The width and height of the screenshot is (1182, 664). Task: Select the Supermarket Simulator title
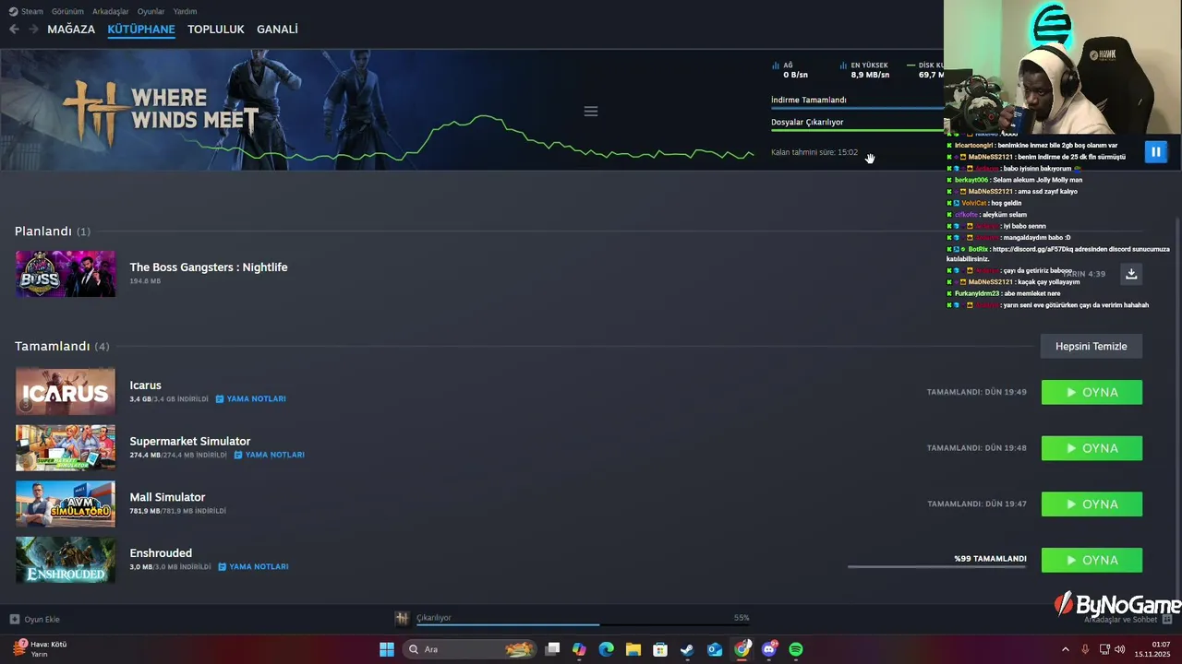click(190, 442)
